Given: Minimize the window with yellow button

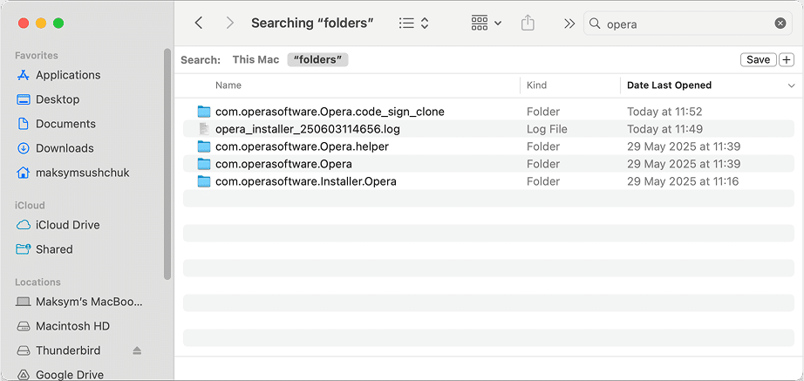Looking at the screenshot, I should pyautogui.click(x=41, y=23).
